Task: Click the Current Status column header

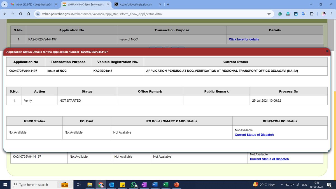Action: point(235,62)
